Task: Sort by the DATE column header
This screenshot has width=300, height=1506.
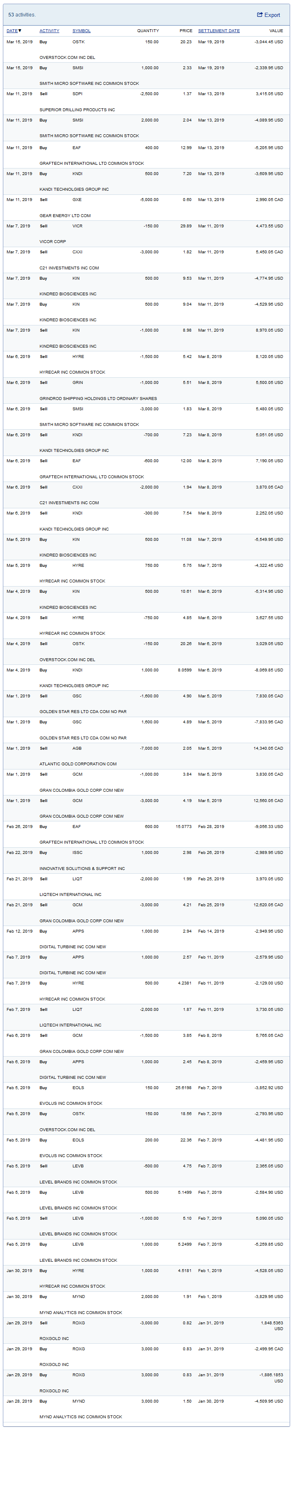Action: [x=12, y=30]
